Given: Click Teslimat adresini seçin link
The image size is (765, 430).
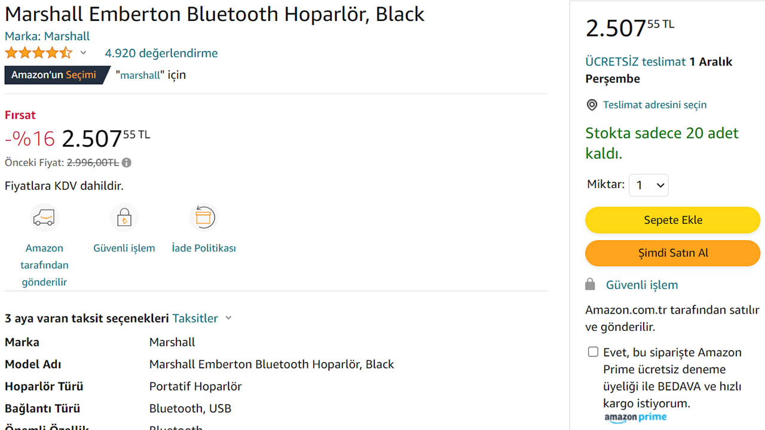Looking at the screenshot, I should click(654, 105).
